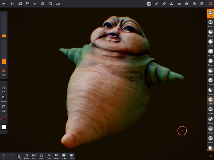Select the Layer tool

pos(210,110)
